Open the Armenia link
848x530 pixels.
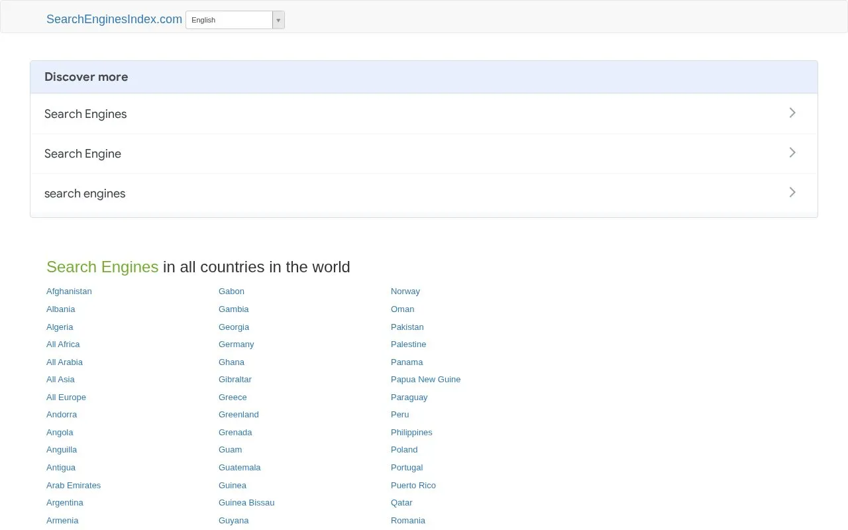(x=62, y=521)
